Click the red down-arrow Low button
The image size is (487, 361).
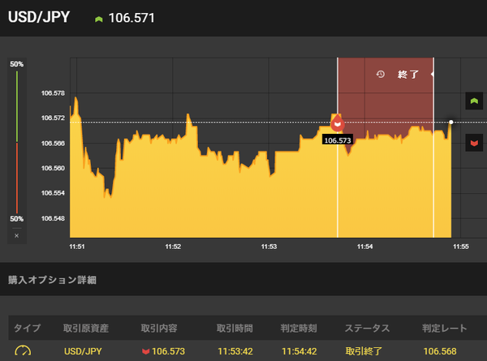(x=474, y=143)
